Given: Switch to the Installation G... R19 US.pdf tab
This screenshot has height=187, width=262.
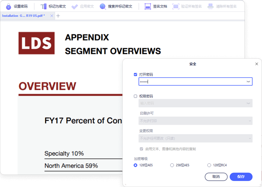Looking at the screenshot, I should click(x=24, y=16).
